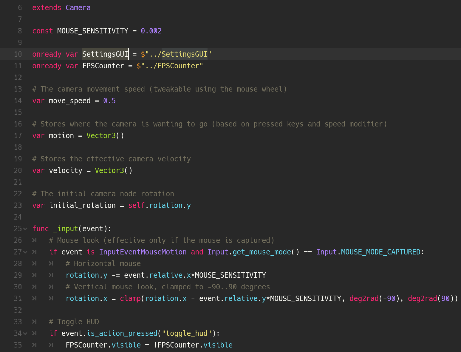The width and height of the screenshot is (461, 352).
Task: Click is_action_pressed on line 34
Action: [x=122, y=334]
